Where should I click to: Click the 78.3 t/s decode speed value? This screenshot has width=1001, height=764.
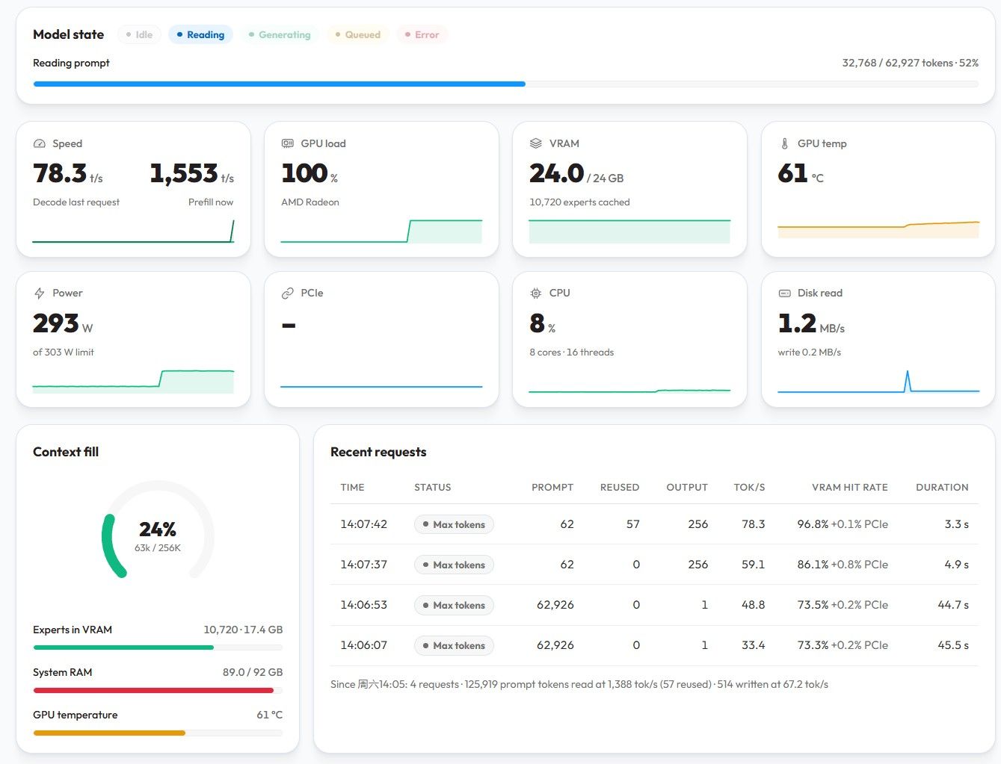[68, 174]
